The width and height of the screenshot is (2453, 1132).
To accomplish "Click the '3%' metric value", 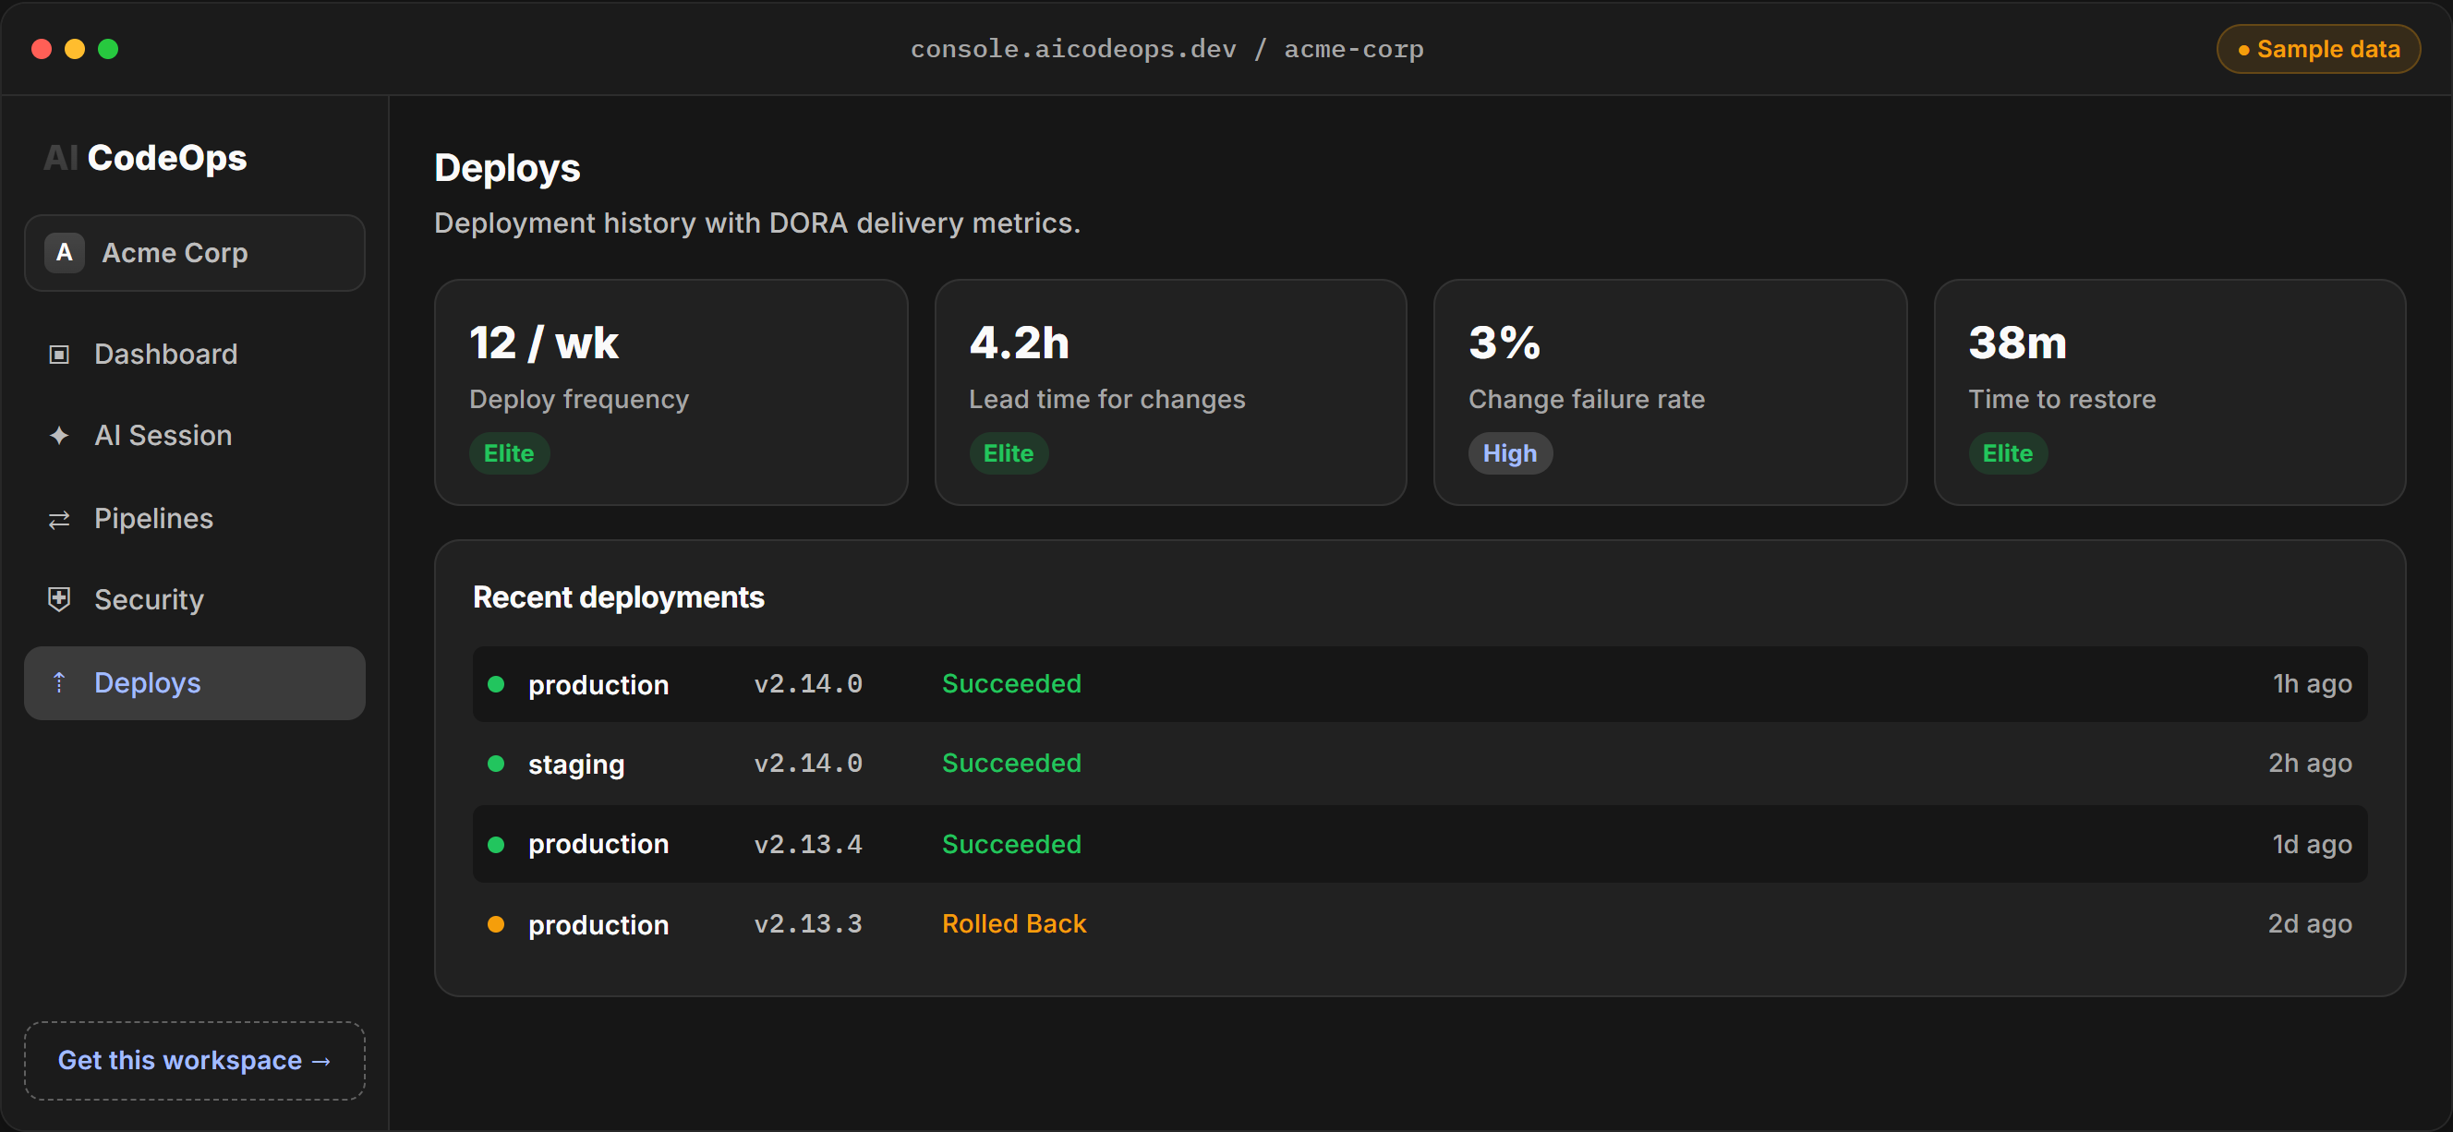I will (1504, 343).
